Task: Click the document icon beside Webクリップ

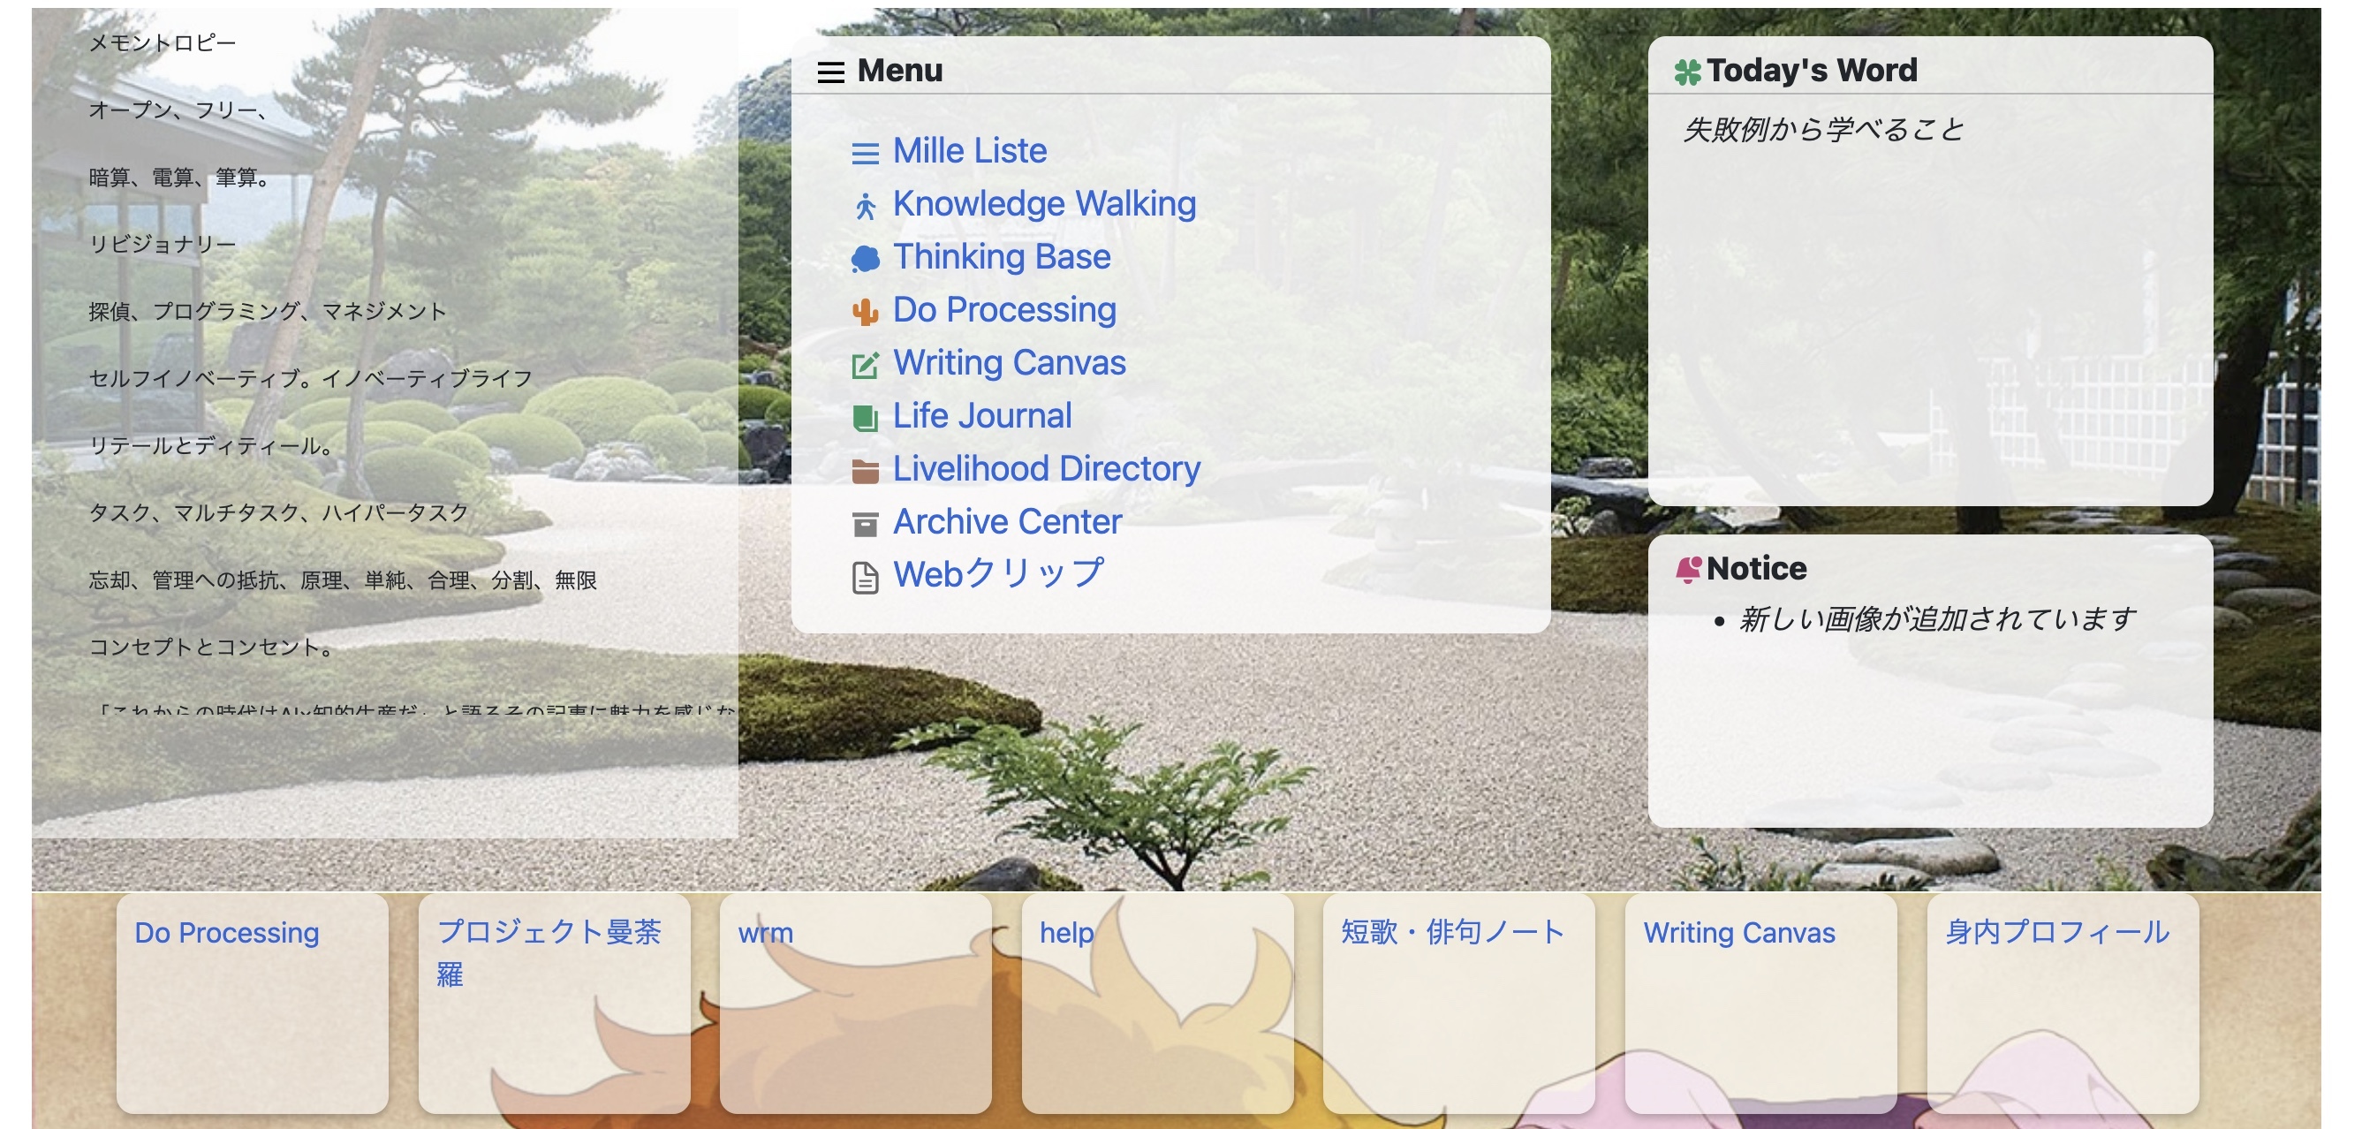Action: (x=865, y=578)
